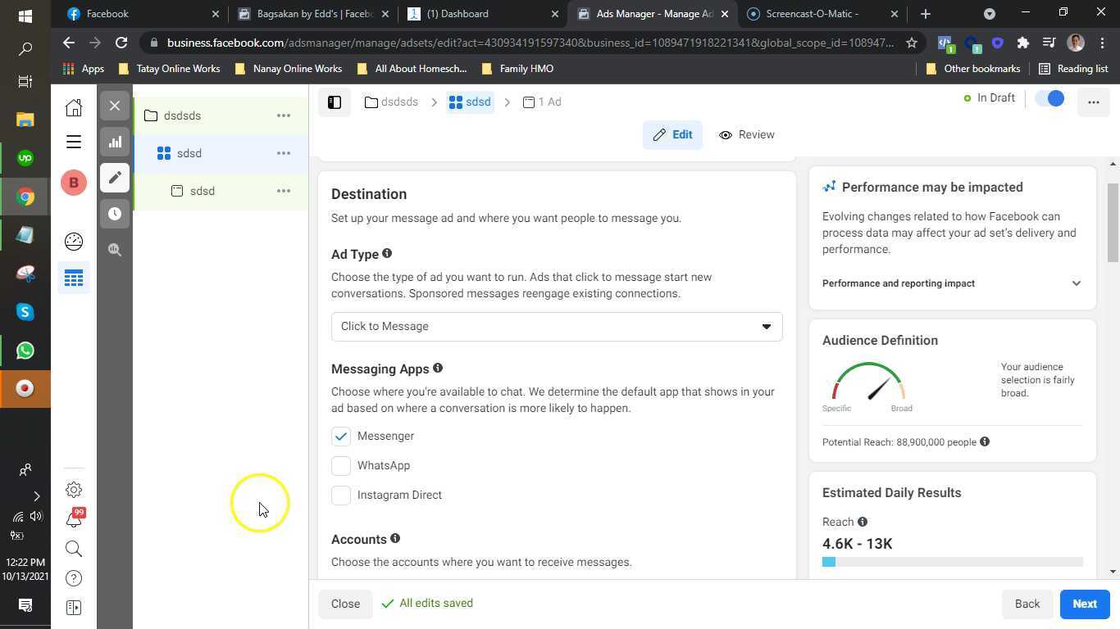The height and width of the screenshot is (629, 1120).
Task: Show the performance charts panel icon
Action: (x=115, y=142)
